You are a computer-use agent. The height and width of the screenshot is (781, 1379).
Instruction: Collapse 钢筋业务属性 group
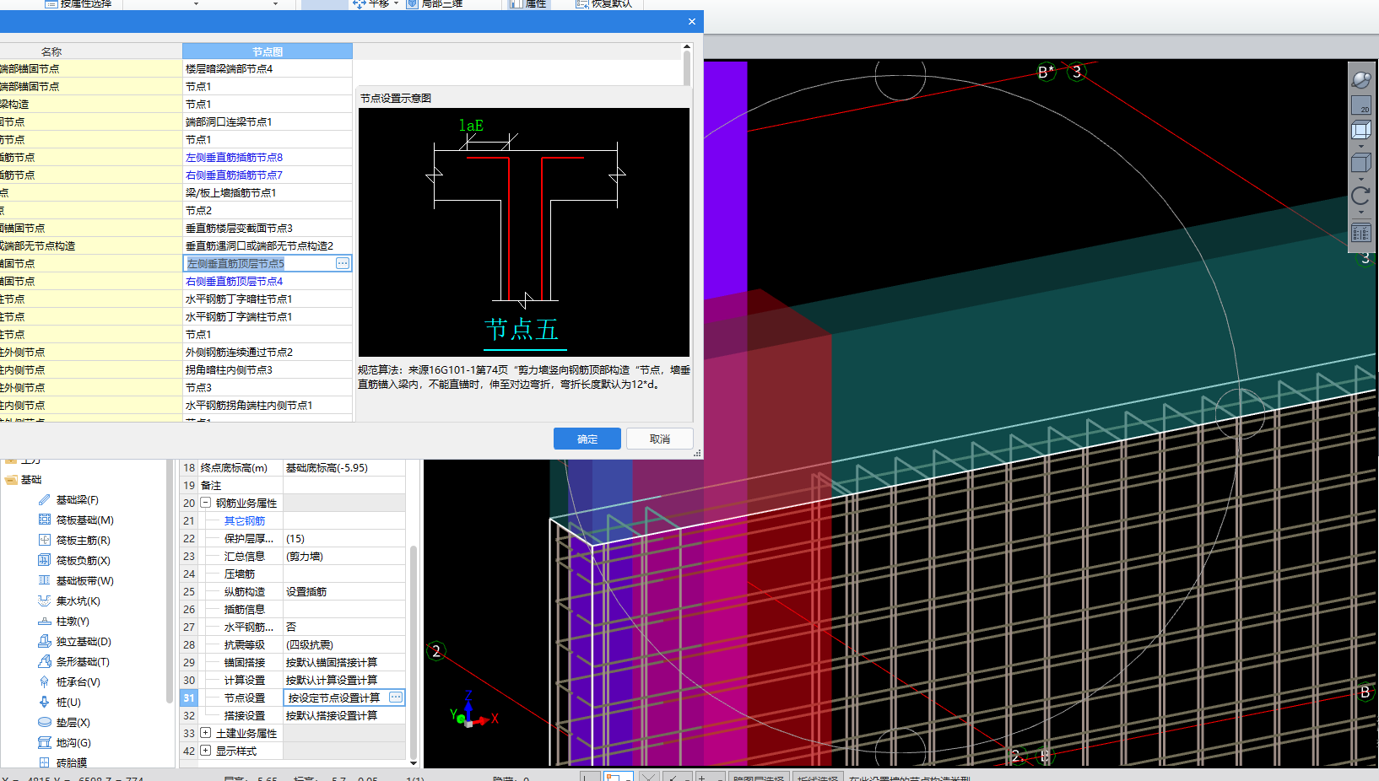(x=205, y=503)
